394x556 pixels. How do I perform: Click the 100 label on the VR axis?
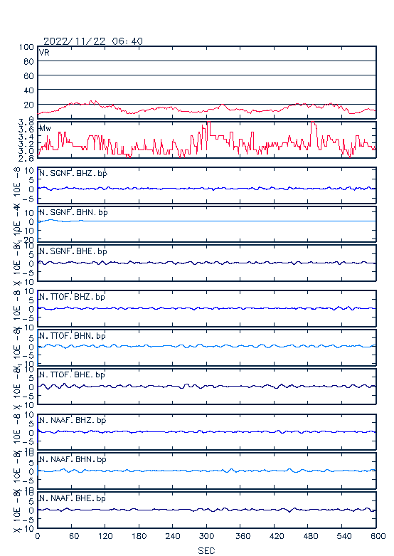[26, 47]
